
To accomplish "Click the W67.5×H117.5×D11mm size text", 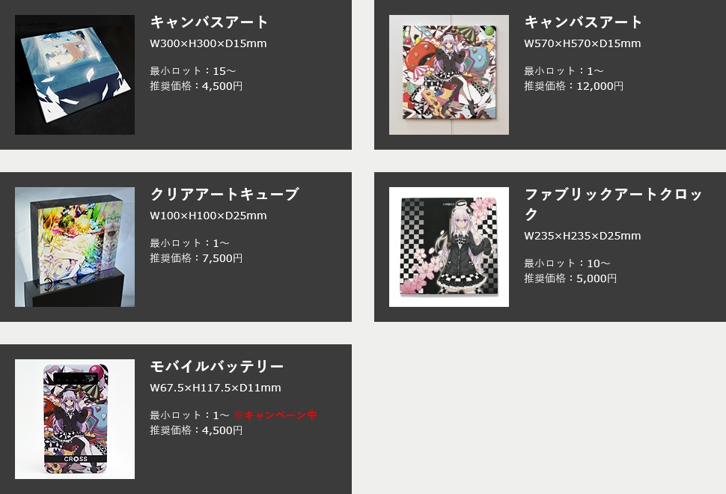I will coord(216,388).
